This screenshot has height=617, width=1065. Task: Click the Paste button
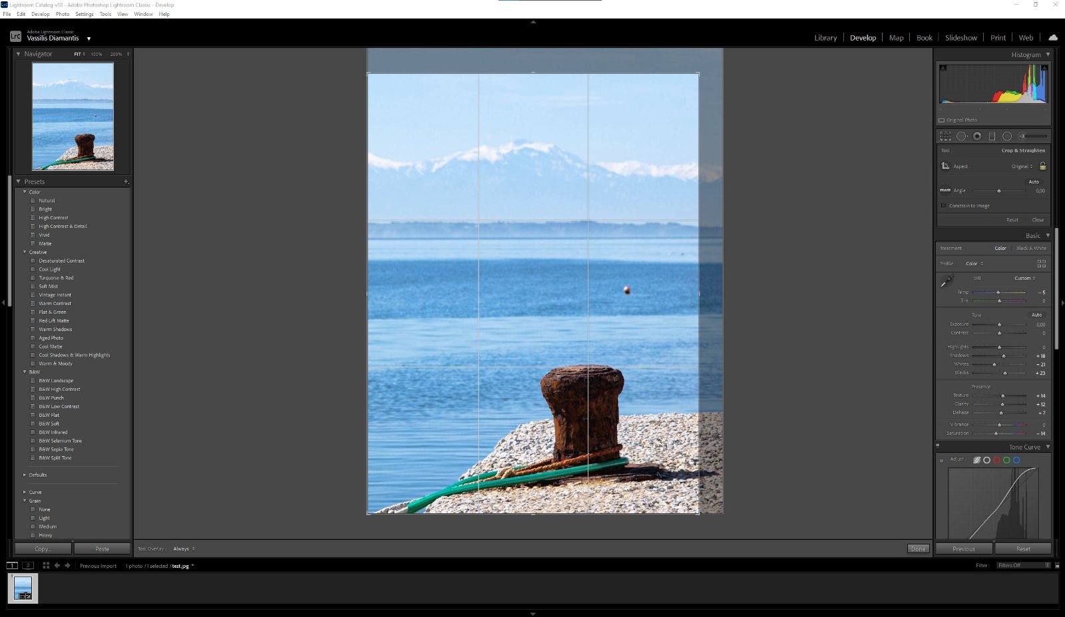pos(102,549)
